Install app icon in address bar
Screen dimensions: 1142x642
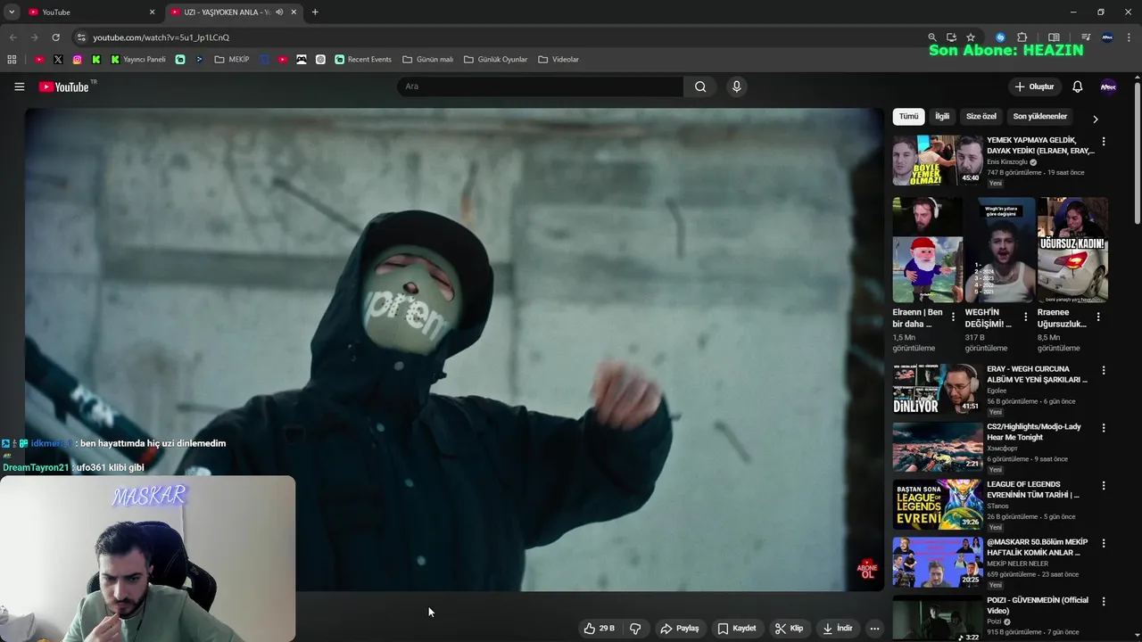coord(951,37)
